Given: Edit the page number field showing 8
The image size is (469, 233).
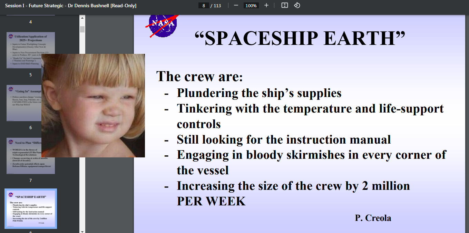Looking at the screenshot, I should pos(204,6).
